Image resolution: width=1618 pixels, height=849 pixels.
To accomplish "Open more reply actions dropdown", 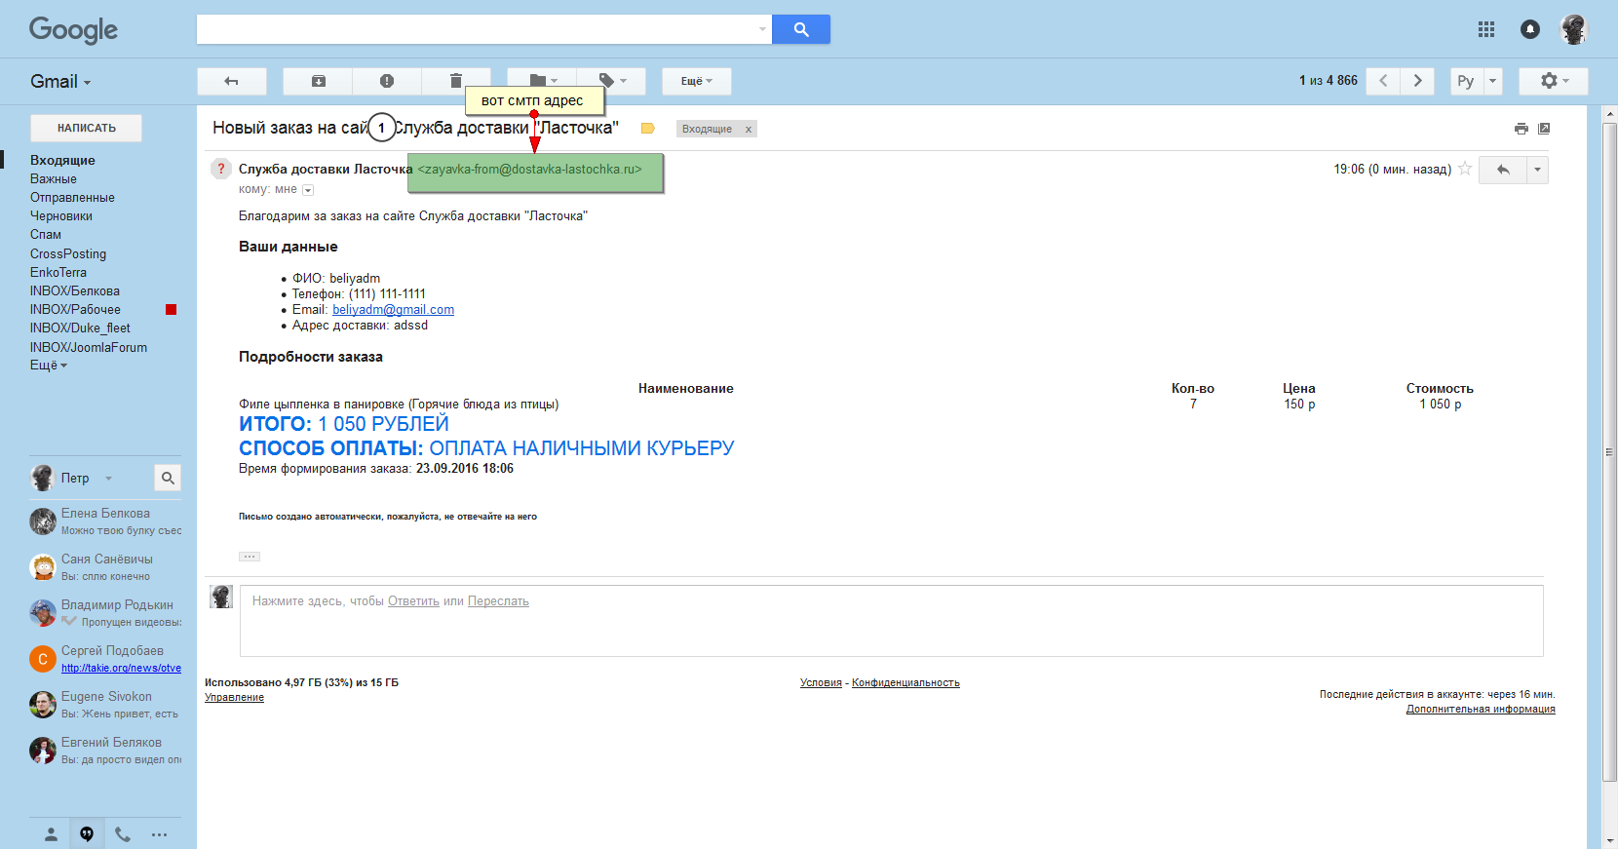I will pos(1538,170).
